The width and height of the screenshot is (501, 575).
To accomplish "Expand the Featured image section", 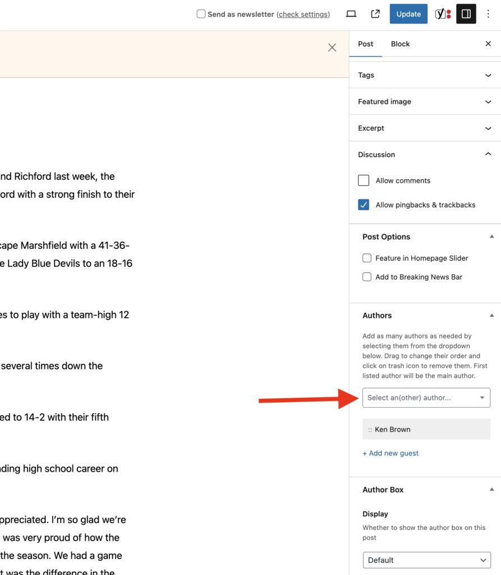I will click(424, 102).
